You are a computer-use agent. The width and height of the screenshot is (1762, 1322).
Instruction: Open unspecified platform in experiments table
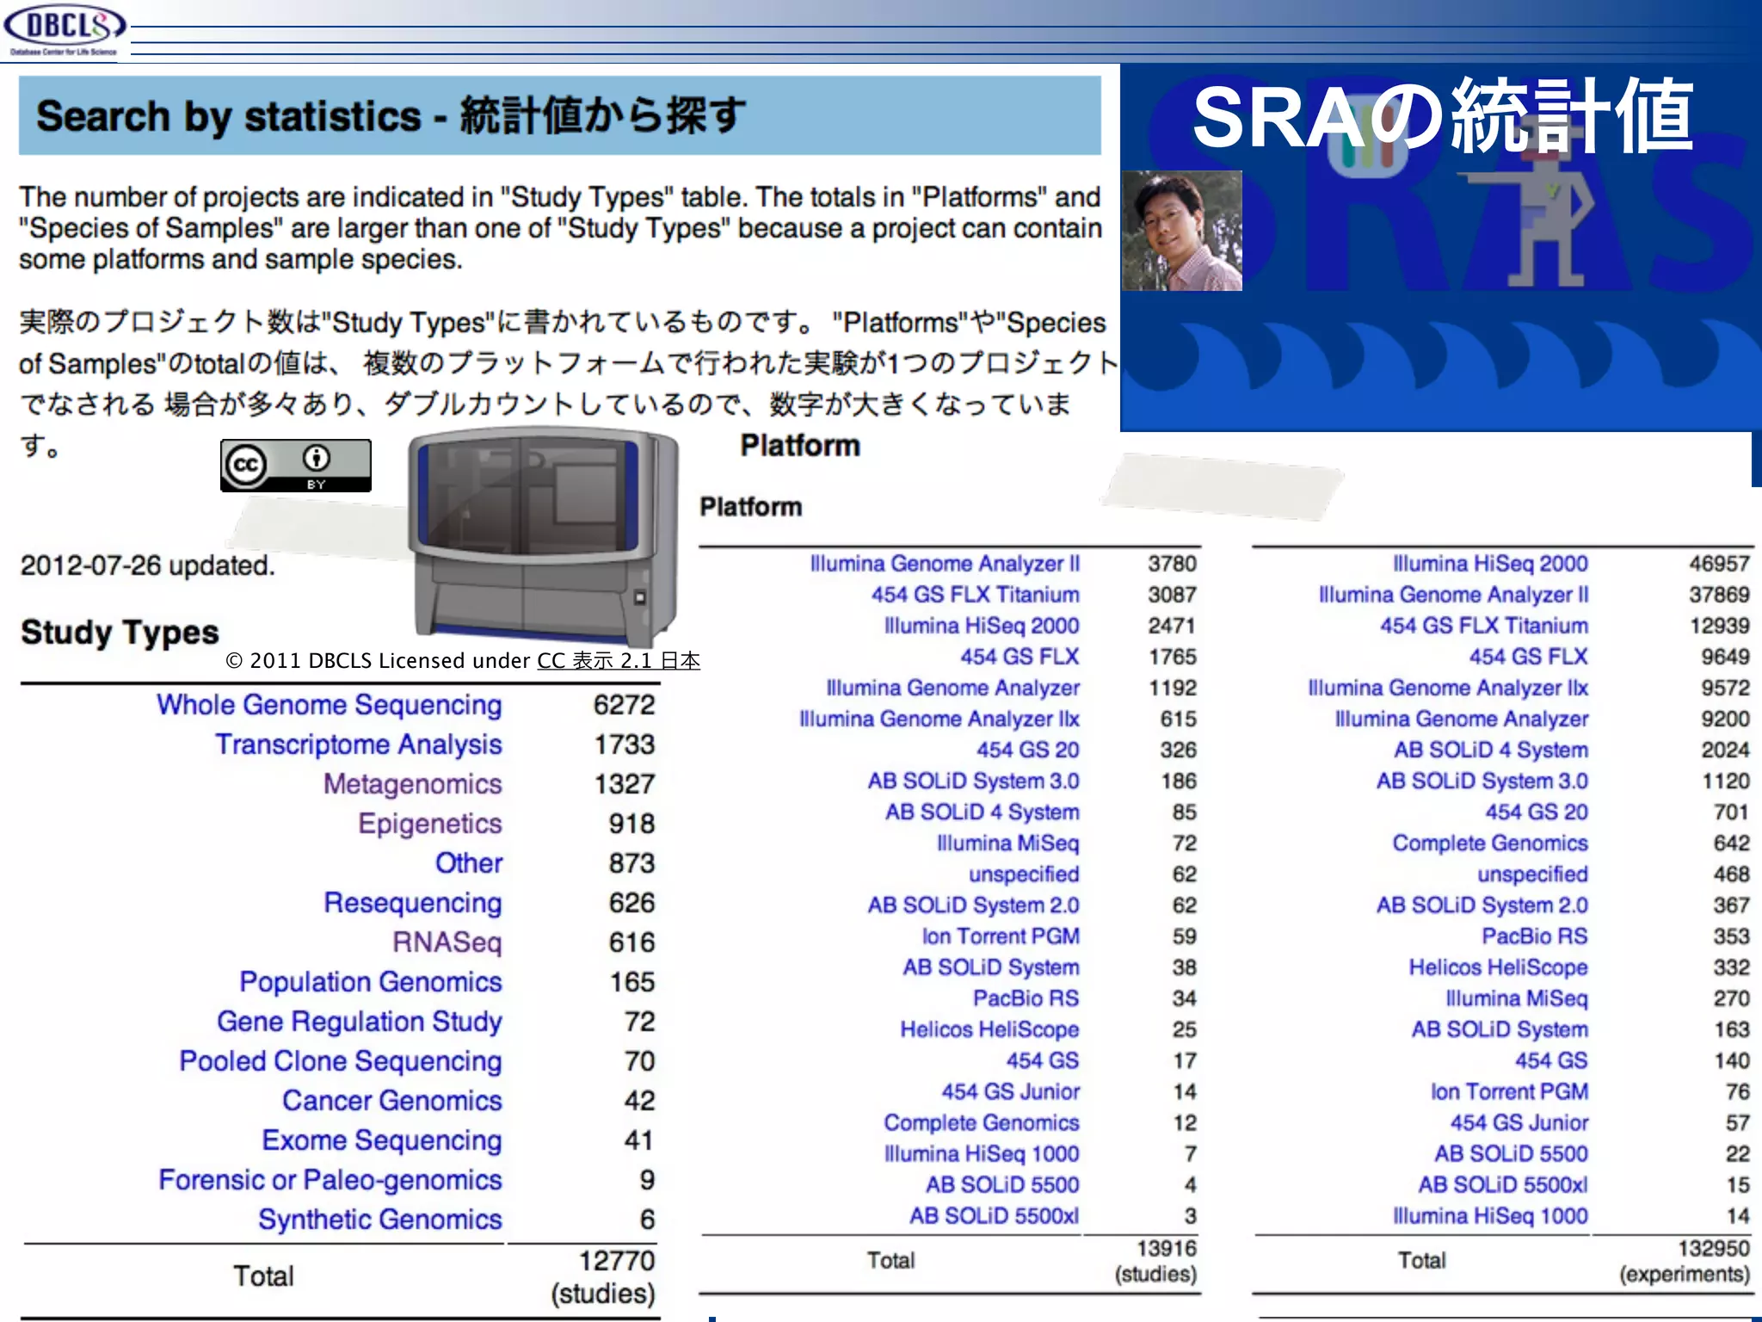point(1532,874)
